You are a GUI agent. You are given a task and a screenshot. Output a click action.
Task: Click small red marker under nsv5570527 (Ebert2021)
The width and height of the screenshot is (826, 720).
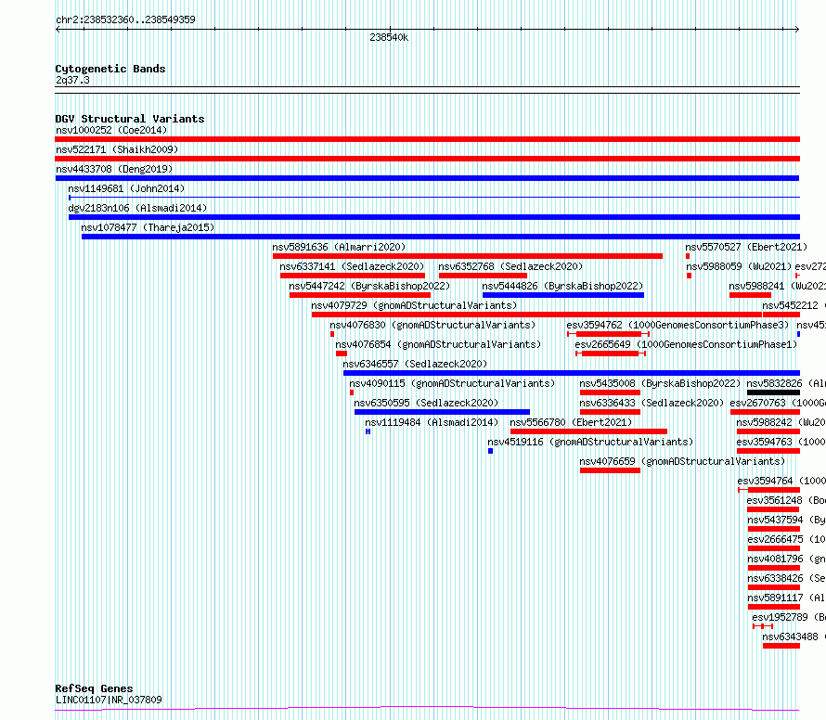(688, 256)
